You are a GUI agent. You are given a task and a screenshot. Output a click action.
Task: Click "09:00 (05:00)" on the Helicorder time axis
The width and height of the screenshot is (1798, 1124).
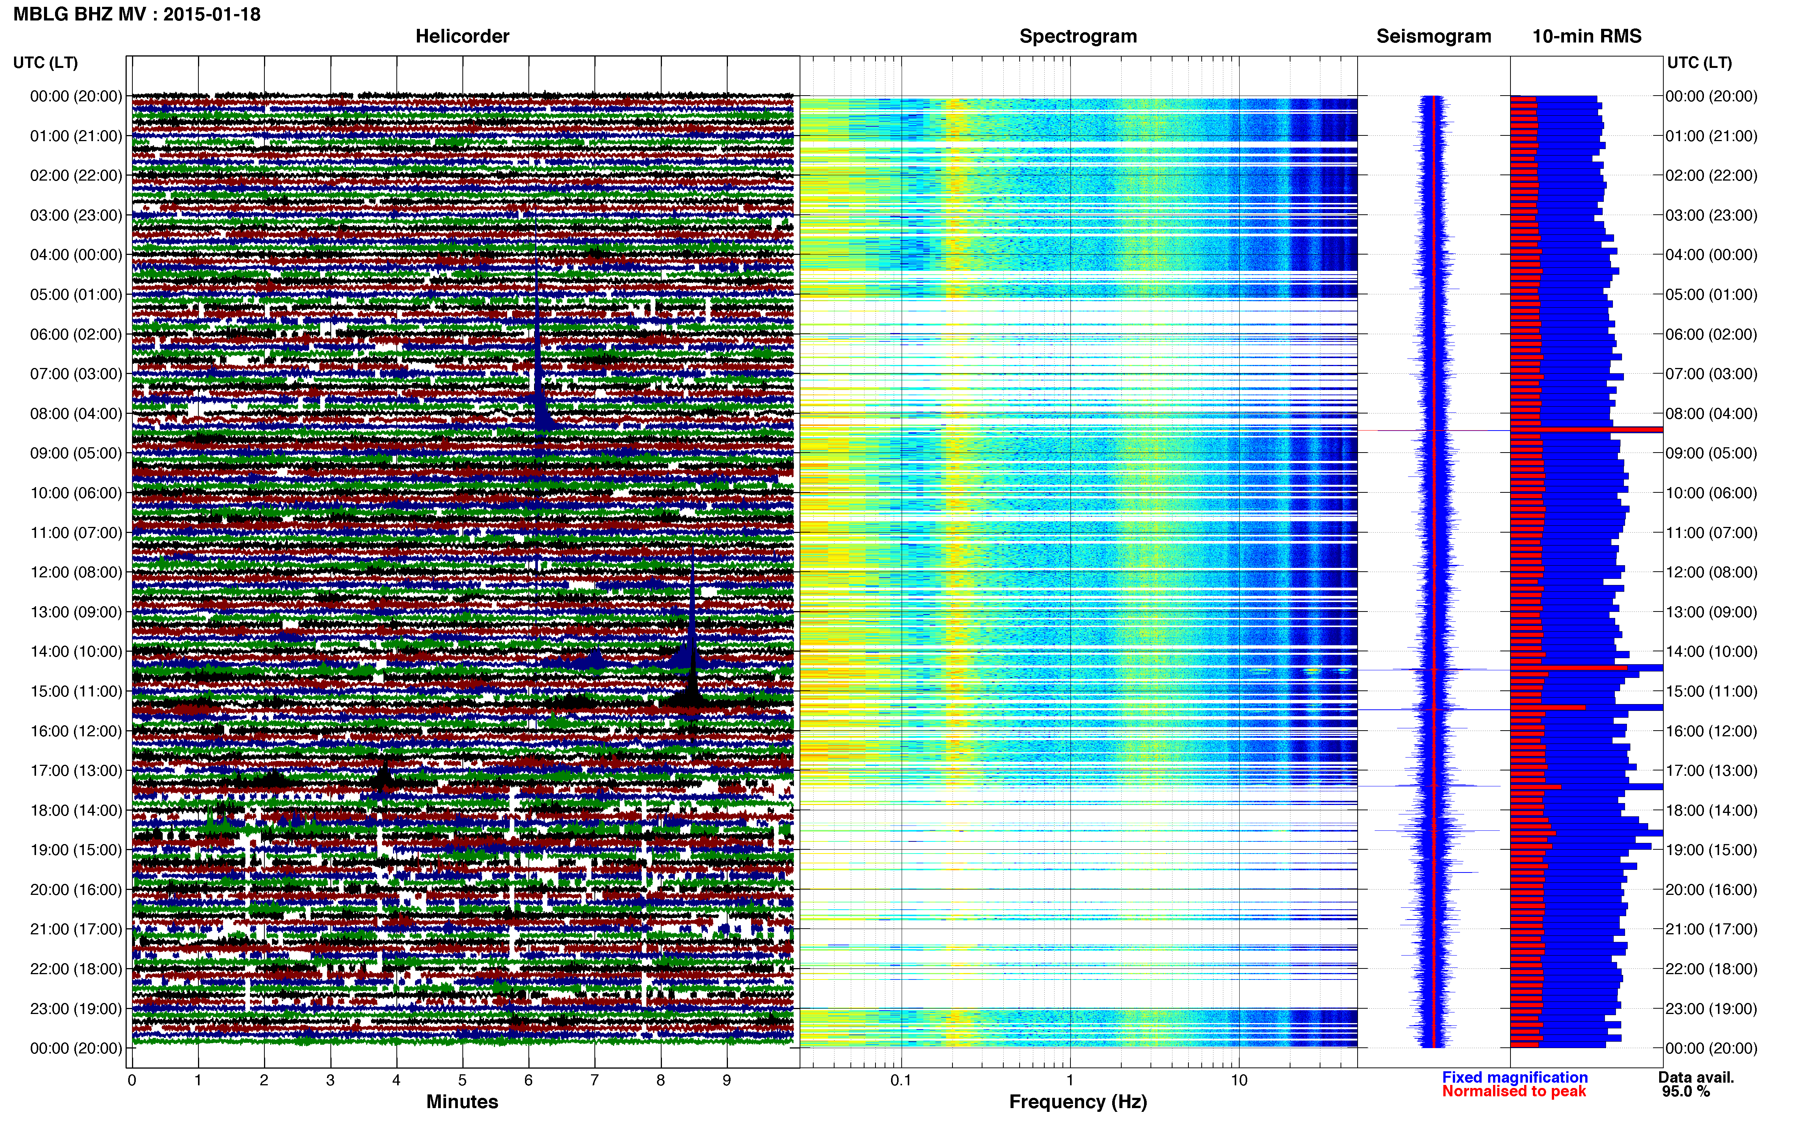point(76,453)
